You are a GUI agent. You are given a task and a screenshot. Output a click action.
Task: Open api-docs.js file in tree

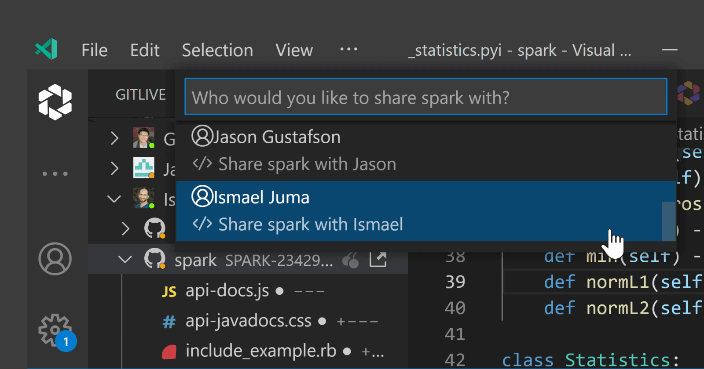(x=227, y=291)
